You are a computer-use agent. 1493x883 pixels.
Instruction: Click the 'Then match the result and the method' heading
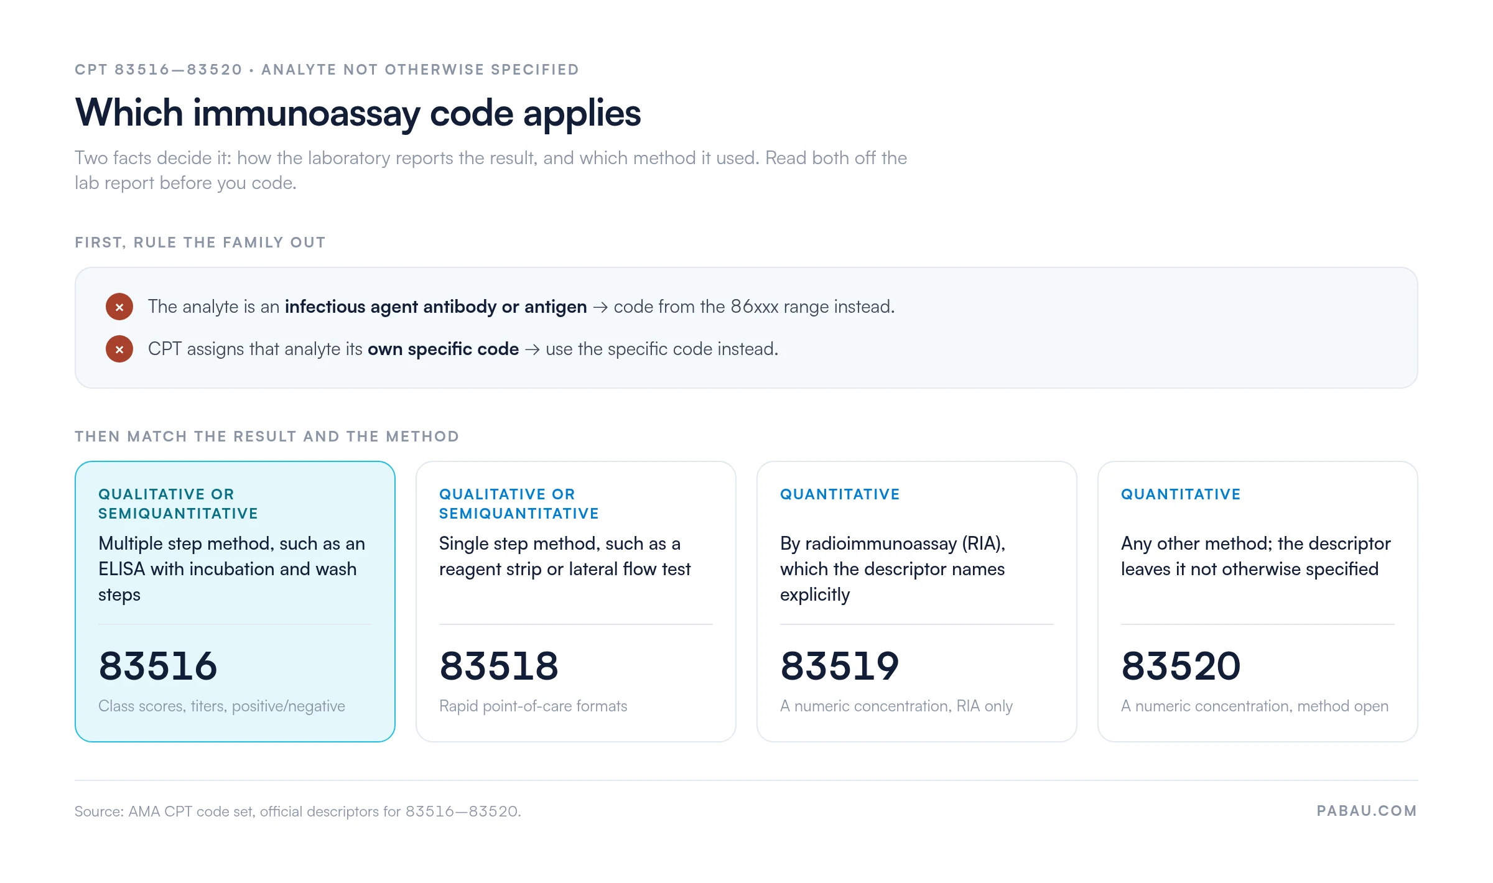coord(267,437)
